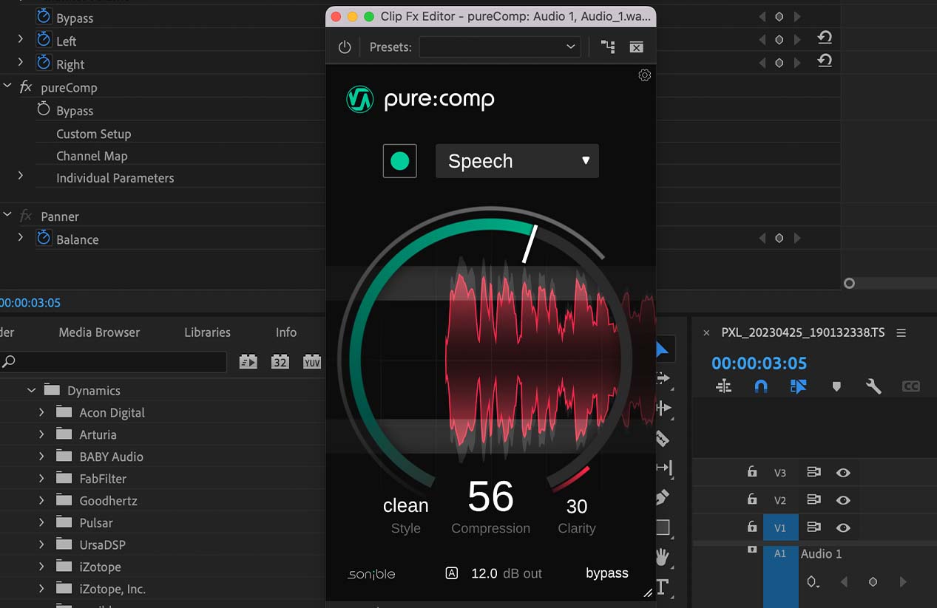Click the accelerated effects filter icon
This screenshot has height=608, width=937.
click(x=248, y=361)
